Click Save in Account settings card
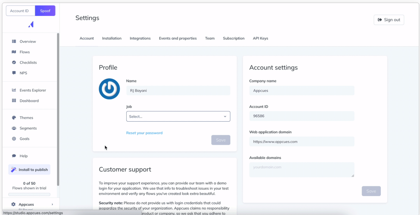Image resolution: width=420 pixels, height=215 pixels. [x=371, y=191]
